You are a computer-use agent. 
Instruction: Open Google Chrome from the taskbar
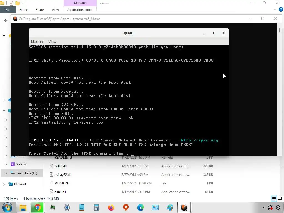point(38,207)
